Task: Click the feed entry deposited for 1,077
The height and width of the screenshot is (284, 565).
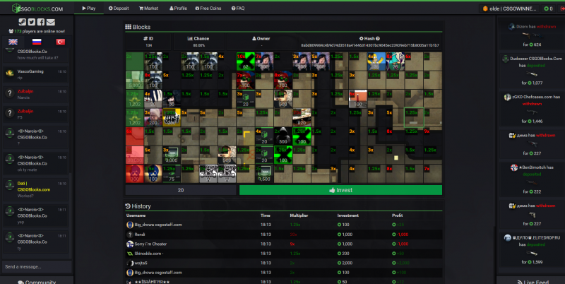Action: pyautogui.click(x=532, y=70)
